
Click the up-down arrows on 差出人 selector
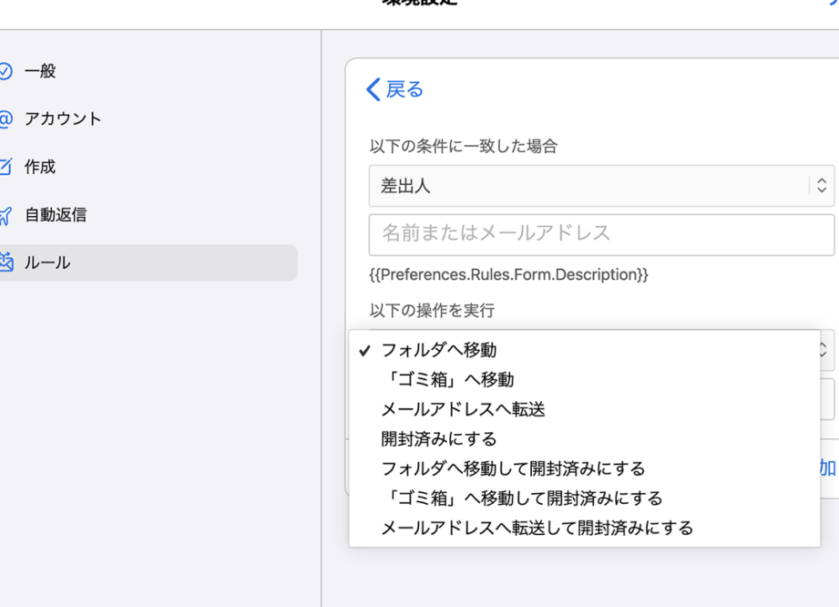821,186
